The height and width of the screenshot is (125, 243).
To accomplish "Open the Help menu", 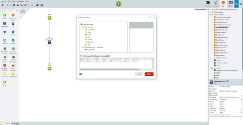I will pos(28,1).
